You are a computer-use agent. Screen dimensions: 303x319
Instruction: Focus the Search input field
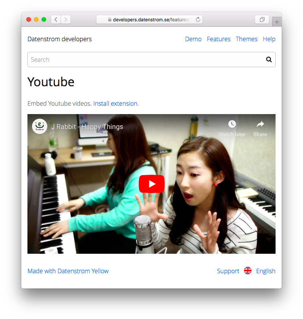click(145, 60)
